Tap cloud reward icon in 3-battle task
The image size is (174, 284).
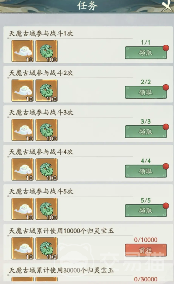pos(23,130)
